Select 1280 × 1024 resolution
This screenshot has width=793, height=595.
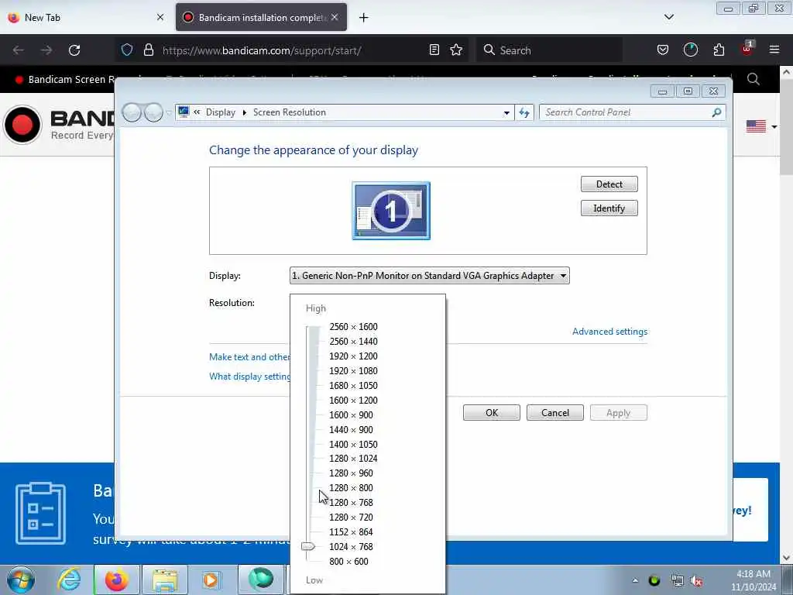(x=353, y=459)
